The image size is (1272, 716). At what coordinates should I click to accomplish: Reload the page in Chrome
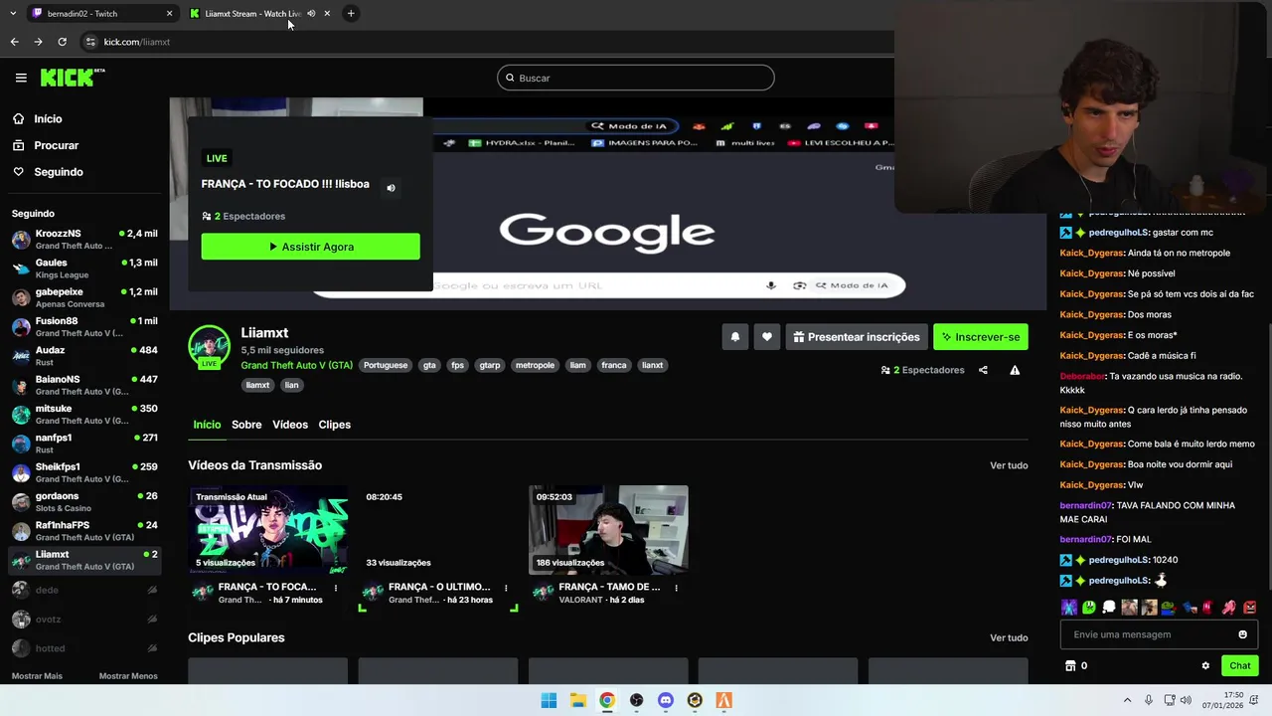coord(62,42)
